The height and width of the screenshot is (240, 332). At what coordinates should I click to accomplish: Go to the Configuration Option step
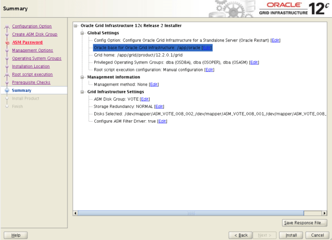32,26
